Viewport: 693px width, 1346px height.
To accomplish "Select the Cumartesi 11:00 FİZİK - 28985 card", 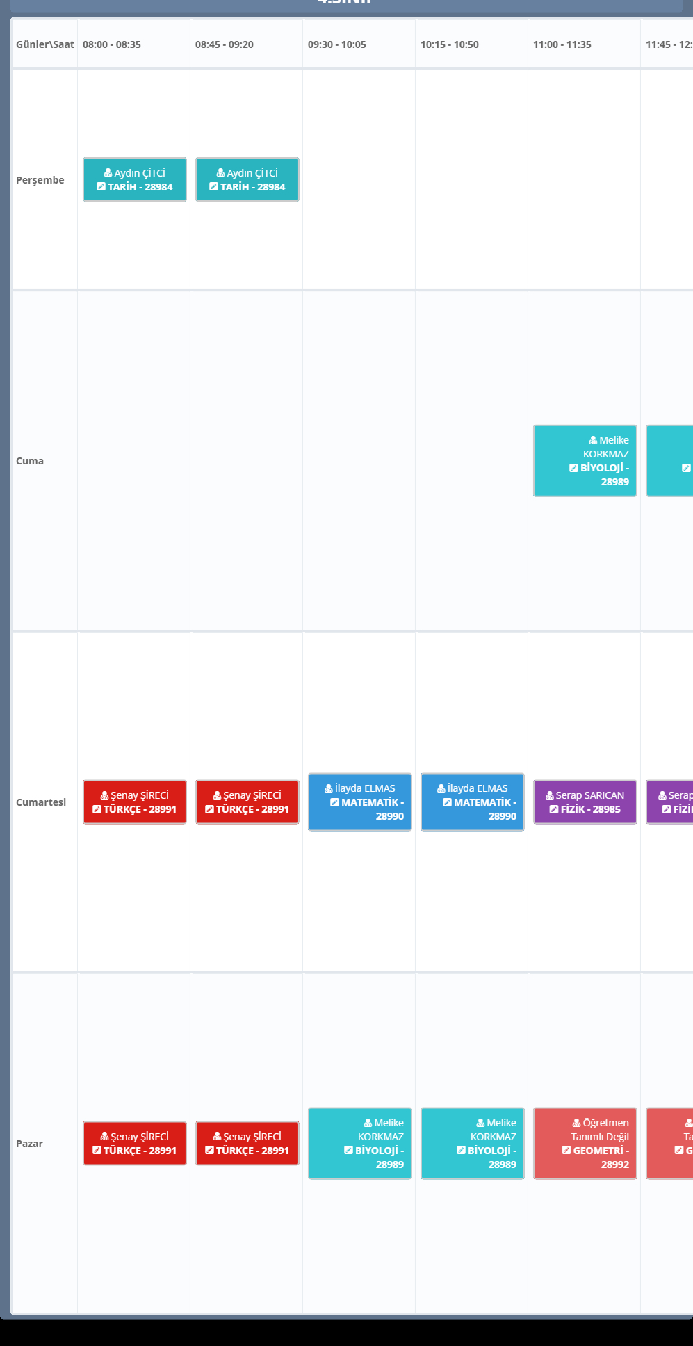I will 585,802.
